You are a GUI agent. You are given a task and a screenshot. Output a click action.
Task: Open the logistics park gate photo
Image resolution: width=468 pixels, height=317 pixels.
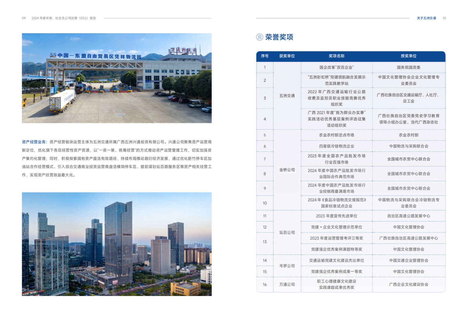pos(117,78)
